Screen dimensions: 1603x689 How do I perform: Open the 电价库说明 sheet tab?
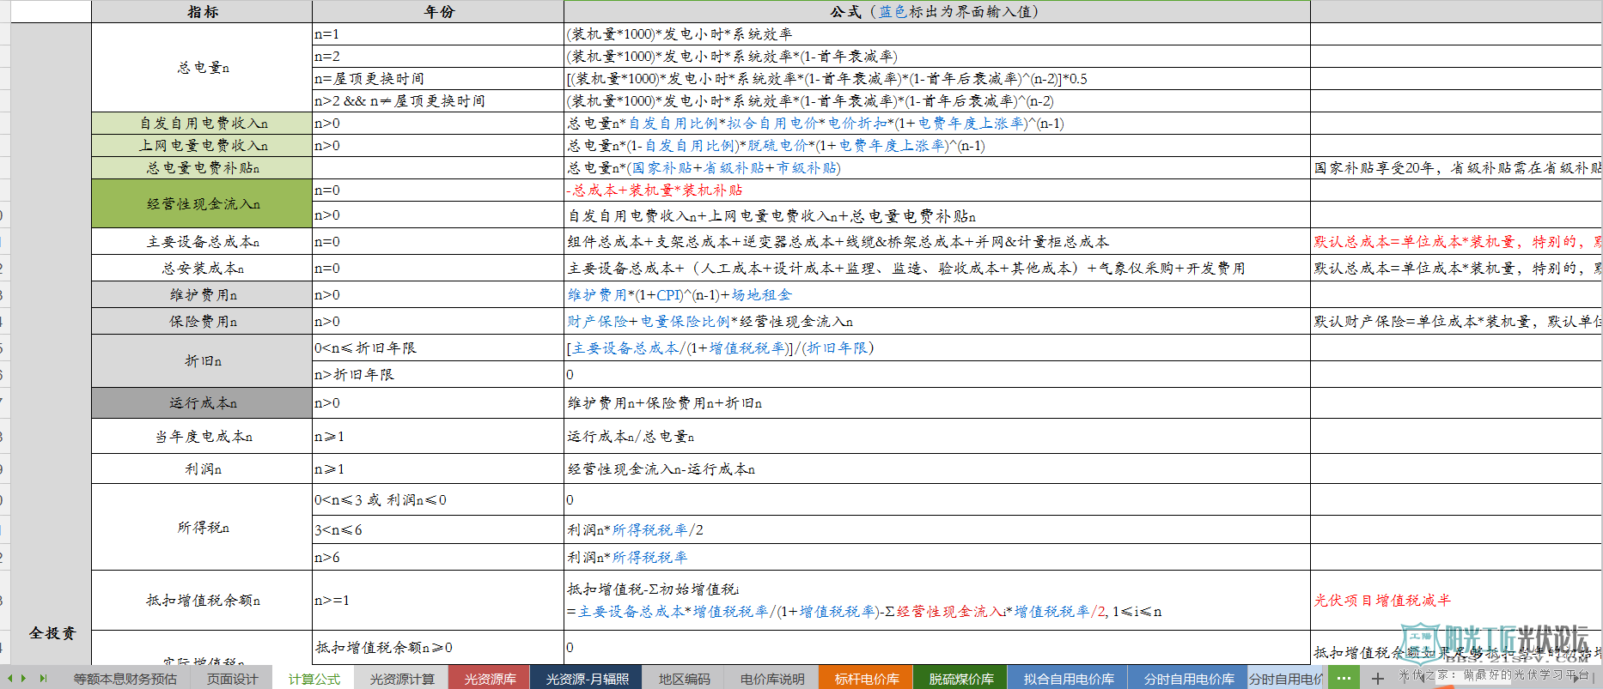772,679
